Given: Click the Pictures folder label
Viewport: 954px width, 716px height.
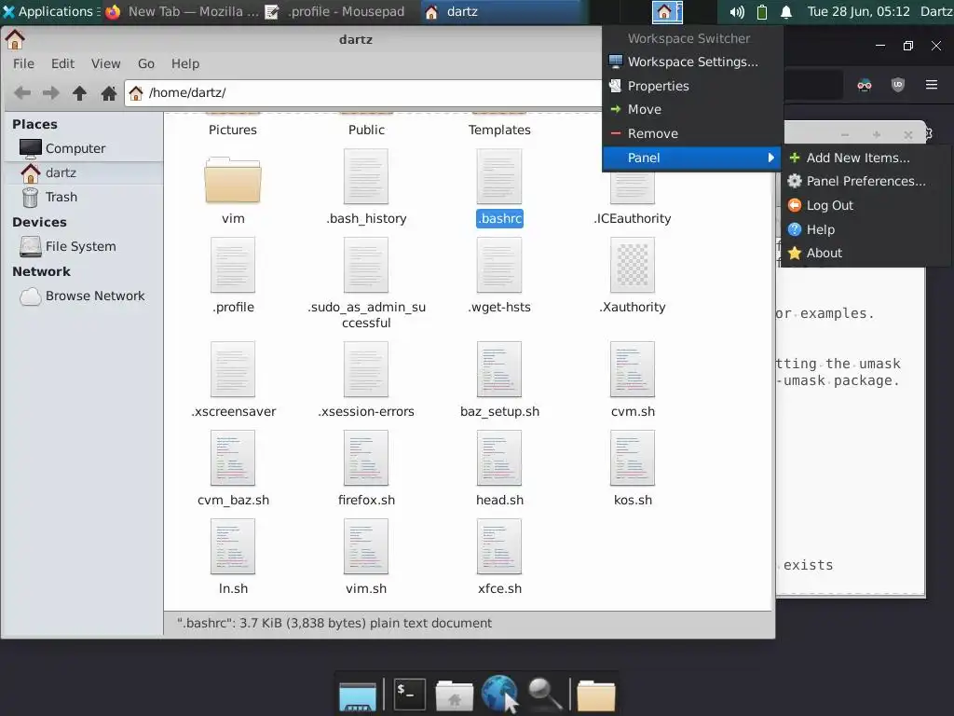Looking at the screenshot, I should [233, 130].
